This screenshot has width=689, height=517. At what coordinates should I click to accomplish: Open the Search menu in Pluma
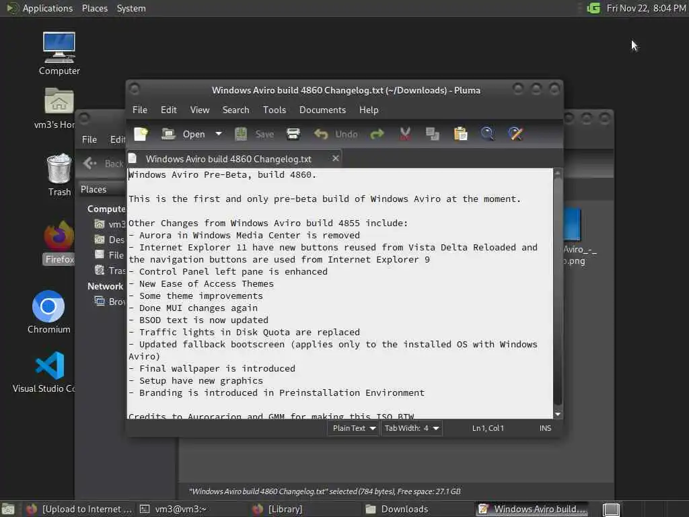coord(235,110)
